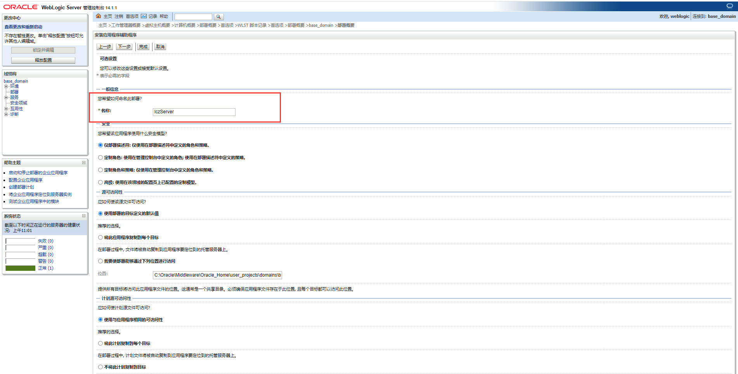Expand the 环境 tree node
Image resolution: width=738 pixels, height=374 pixels.
coord(6,87)
